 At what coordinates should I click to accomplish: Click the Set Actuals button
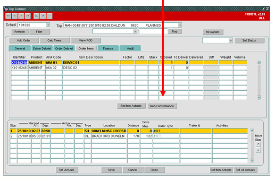pos(67,170)
